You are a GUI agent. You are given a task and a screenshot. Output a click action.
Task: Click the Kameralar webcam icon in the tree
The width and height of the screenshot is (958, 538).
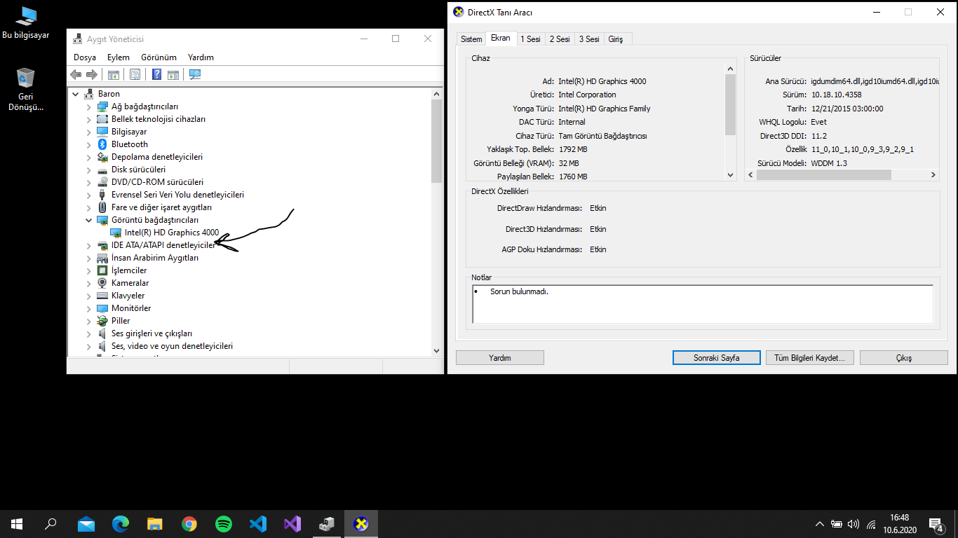point(102,283)
